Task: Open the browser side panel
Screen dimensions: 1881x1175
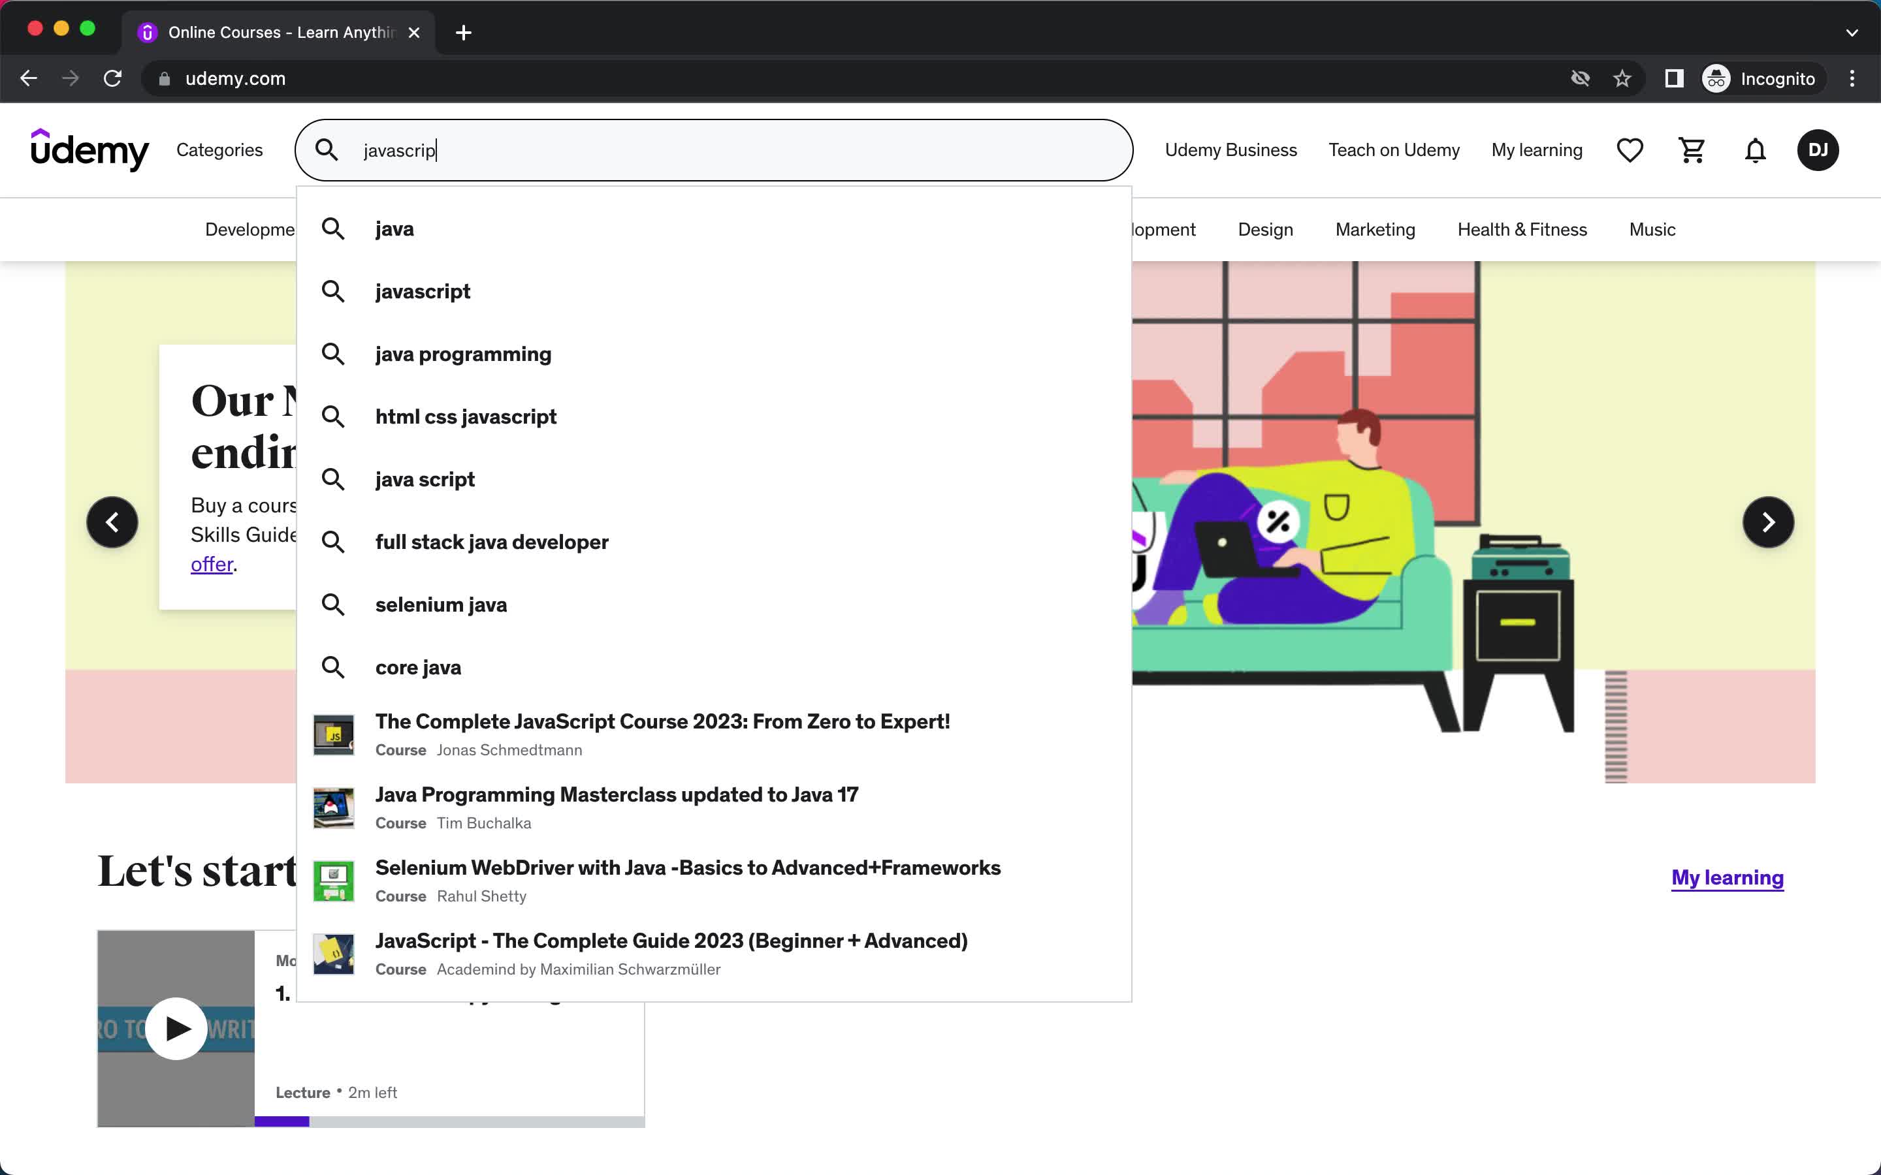Action: point(1674,78)
